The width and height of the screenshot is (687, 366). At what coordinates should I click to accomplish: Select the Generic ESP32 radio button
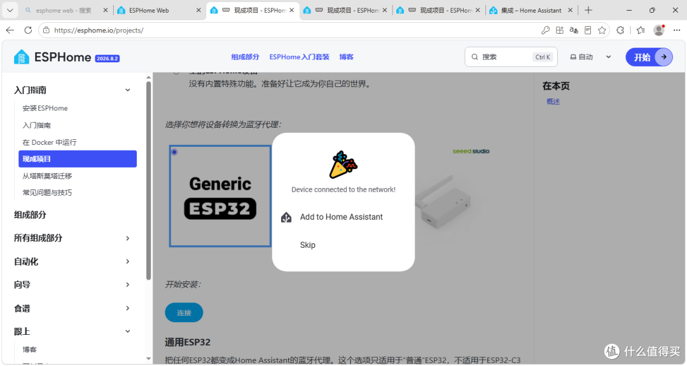174,152
